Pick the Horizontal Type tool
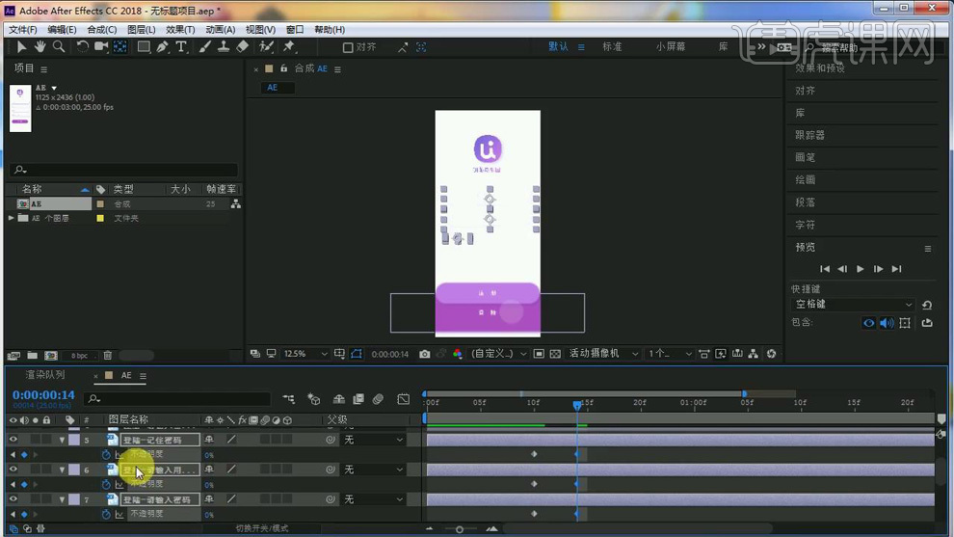The width and height of the screenshot is (954, 537). (x=181, y=46)
